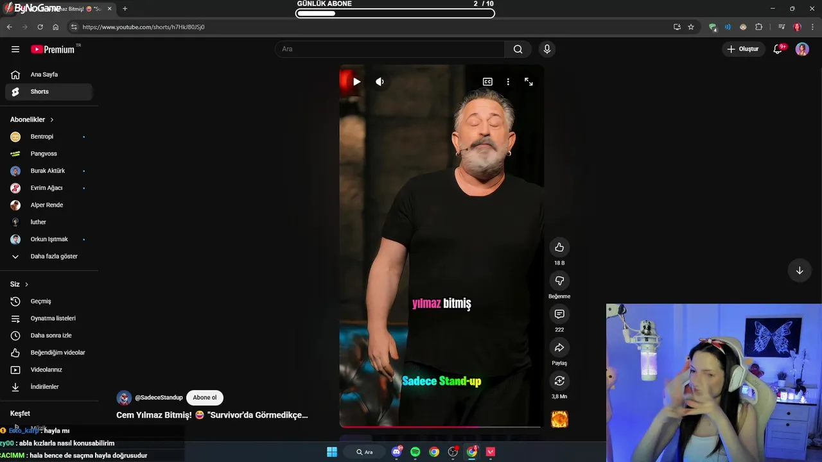Open the YouTube hamburger guide menu
This screenshot has height=462, width=822.
point(15,49)
